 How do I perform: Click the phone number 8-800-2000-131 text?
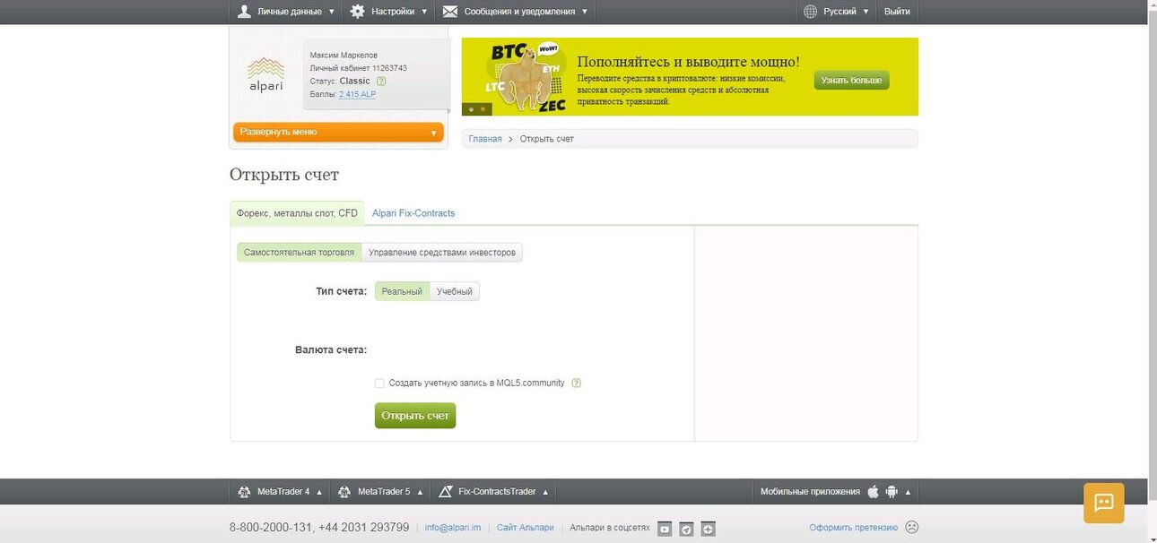click(271, 527)
